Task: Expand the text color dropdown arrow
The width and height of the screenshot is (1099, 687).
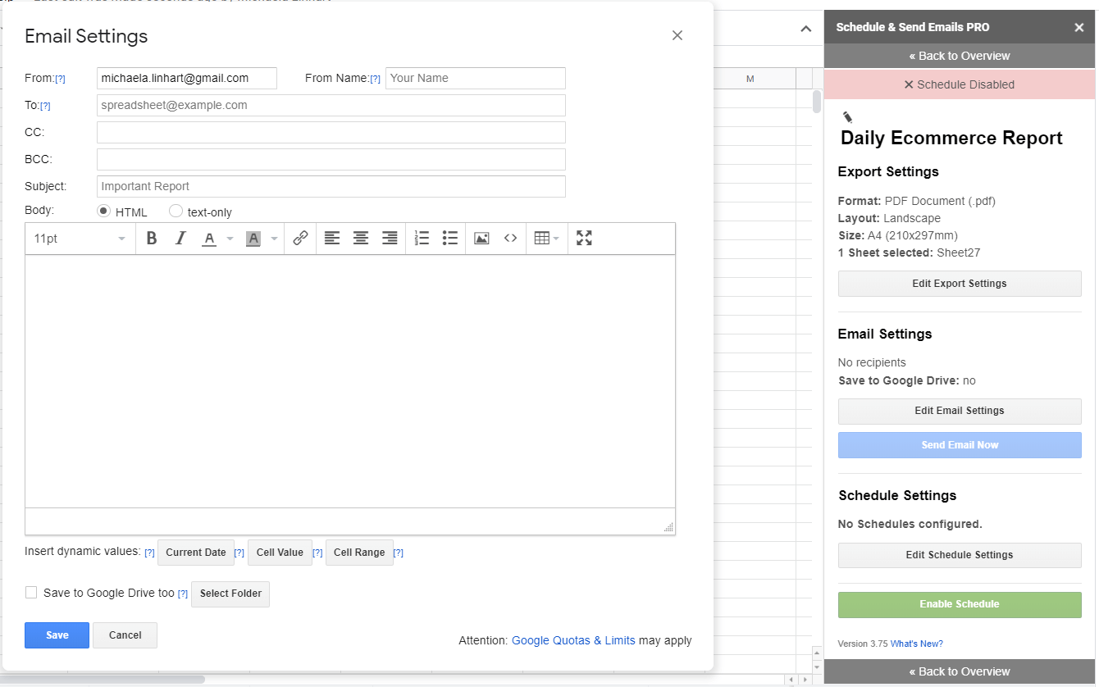Action: [230, 239]
